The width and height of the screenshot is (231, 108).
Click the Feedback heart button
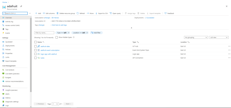click(169, 13)
